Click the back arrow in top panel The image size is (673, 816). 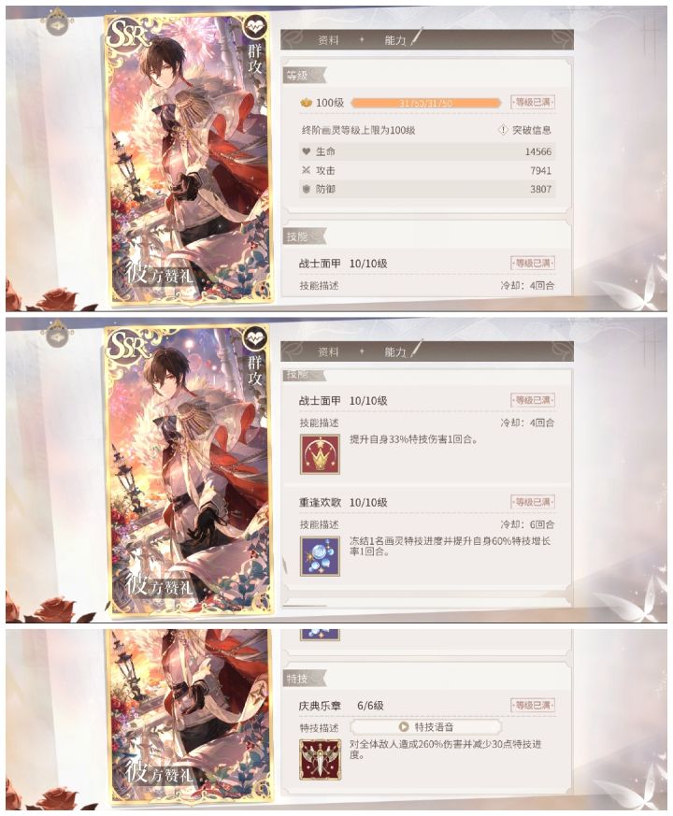(x=57, y=24)
